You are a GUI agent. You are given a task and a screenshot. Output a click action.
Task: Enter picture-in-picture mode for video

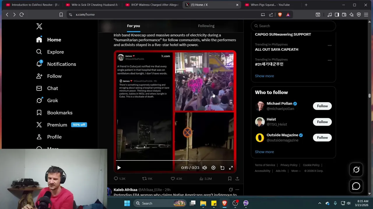(222, 168)
